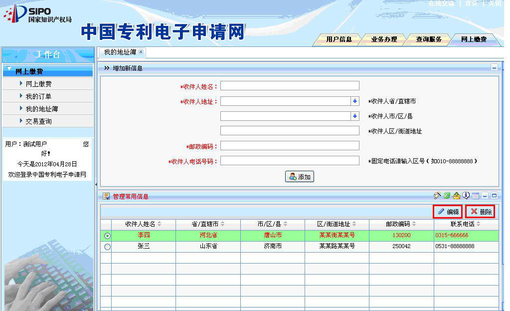Click the 删除 button
Screen dimensions: 510x311
[x=481, y=212]
